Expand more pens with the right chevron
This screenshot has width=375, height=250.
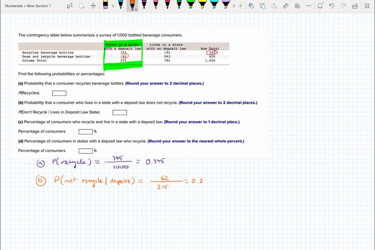[x=233, y=5]
